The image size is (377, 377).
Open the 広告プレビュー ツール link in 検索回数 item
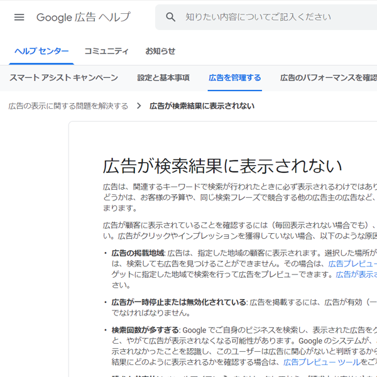pyautogui.click(x=322, y=362)
